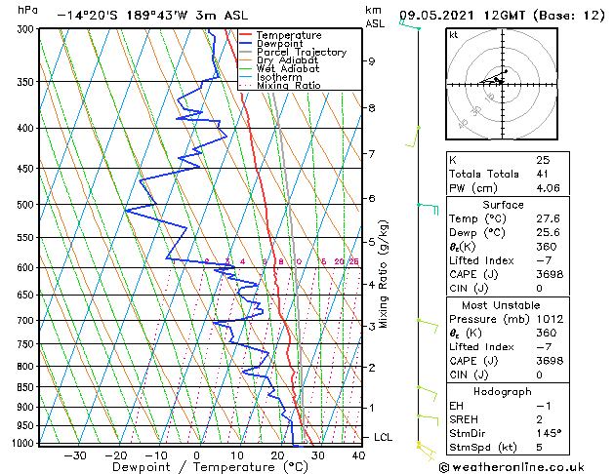Click the 'Most Unstable' section header
This screenshot has height=474, width=614.
pyautogui.click(x=503, y=305)
